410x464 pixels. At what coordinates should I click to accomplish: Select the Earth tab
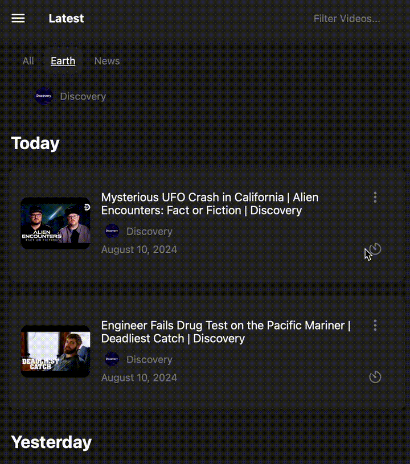[63, 61]
